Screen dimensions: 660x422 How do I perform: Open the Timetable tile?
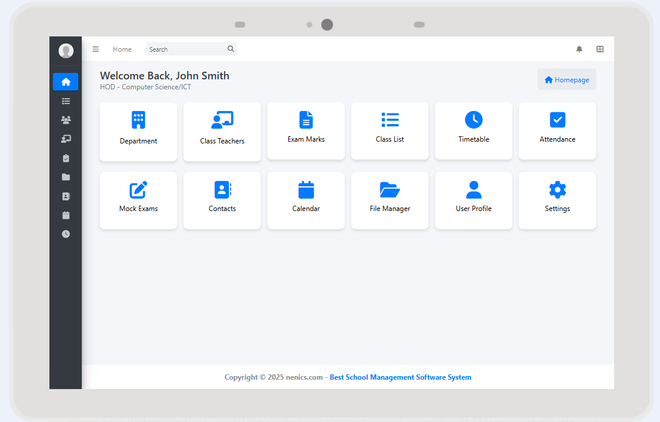474,130
